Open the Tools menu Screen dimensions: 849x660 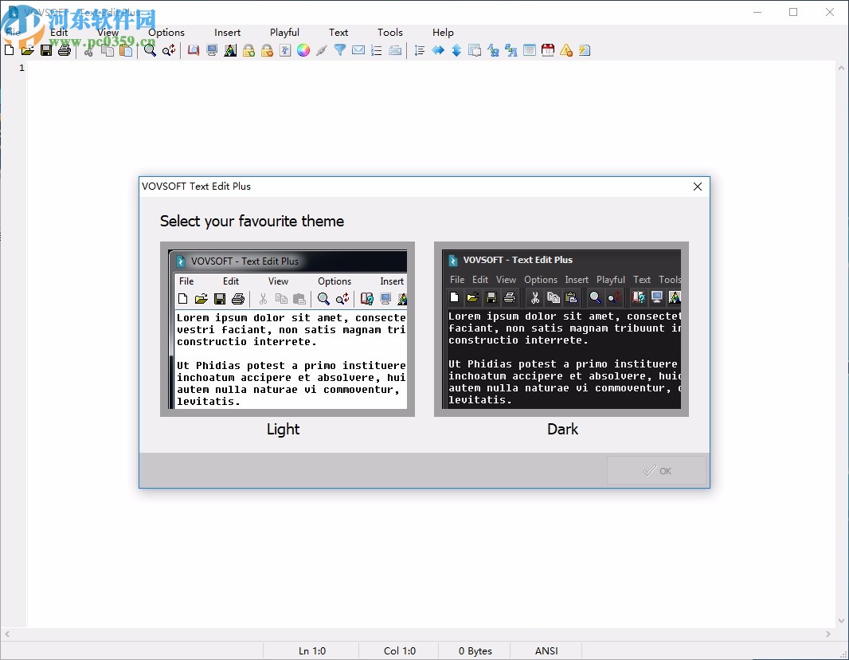click(x=390, y=32)
